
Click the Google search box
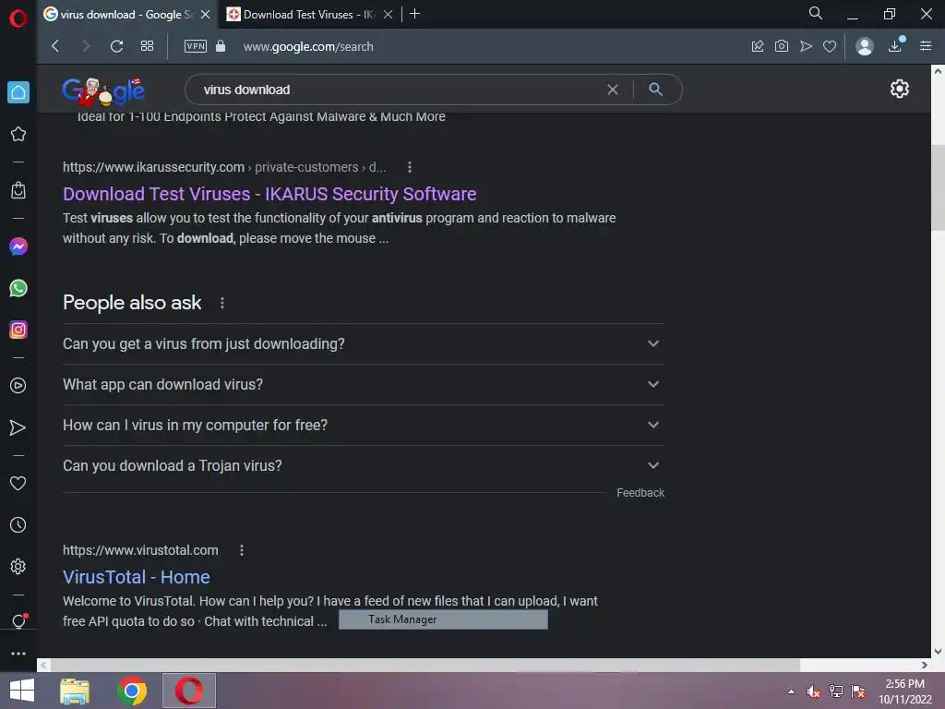click(x=398, y=90)
